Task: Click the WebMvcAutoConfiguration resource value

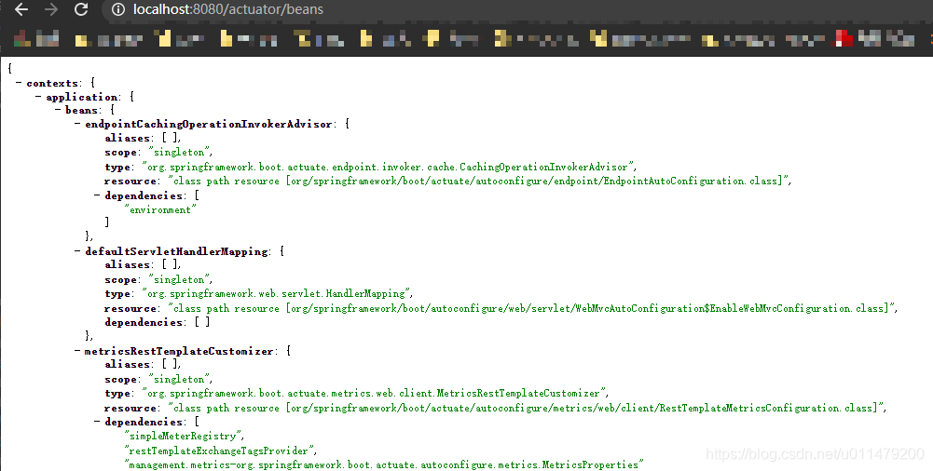Action: tap(531, 309)
